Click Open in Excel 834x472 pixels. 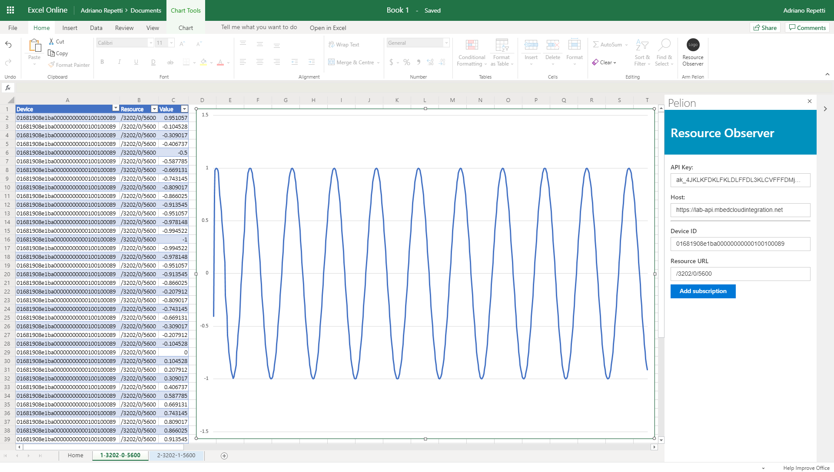tap(328, 28)
